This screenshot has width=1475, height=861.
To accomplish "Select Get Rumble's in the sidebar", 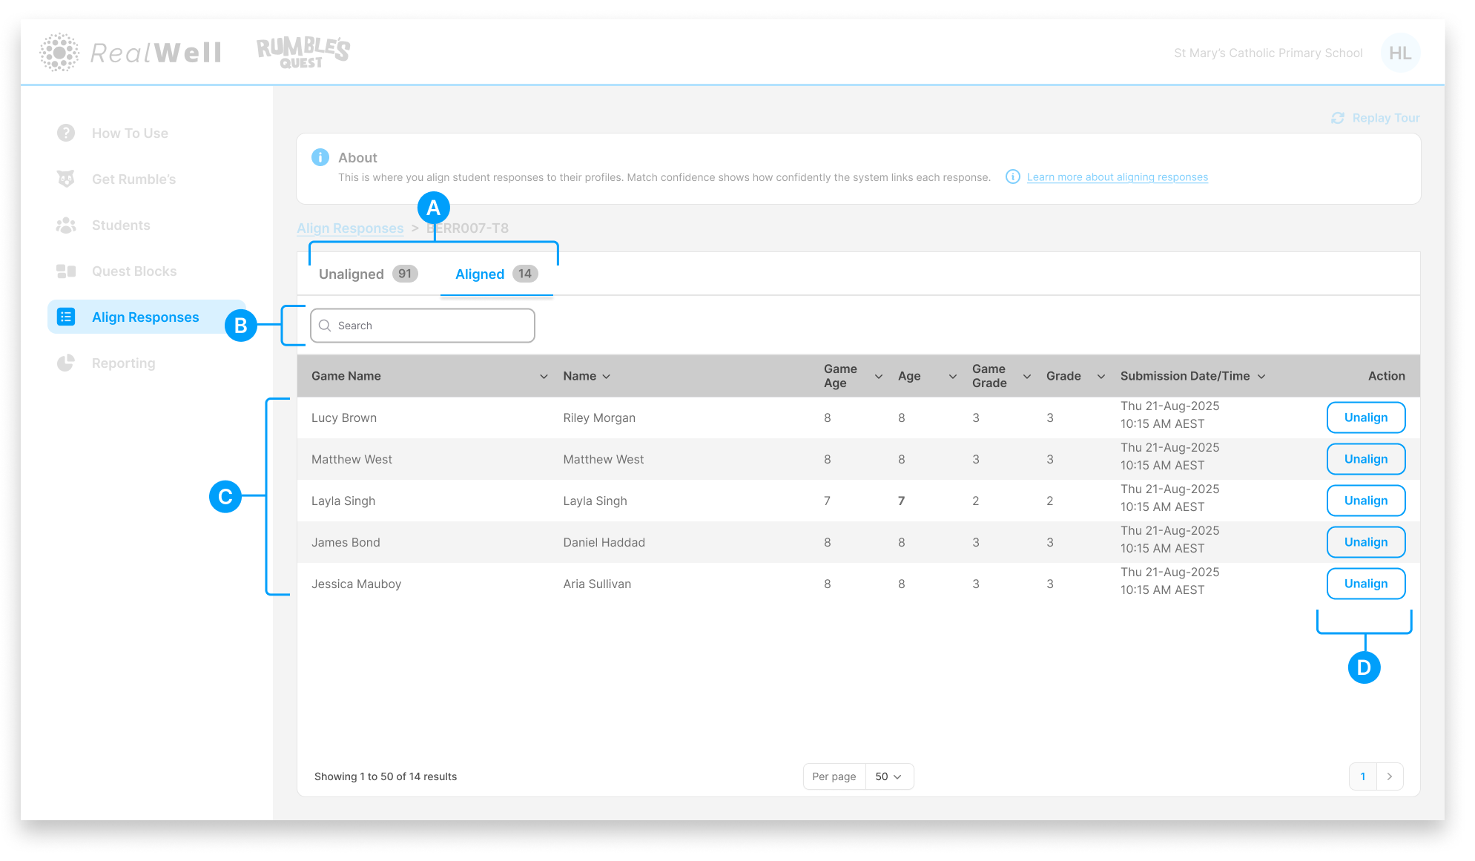I will point(133,179).
